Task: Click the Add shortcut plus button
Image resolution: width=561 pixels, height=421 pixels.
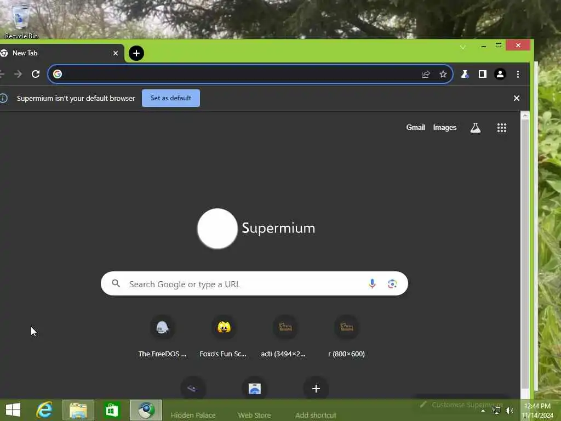Action: coord(316,389)
